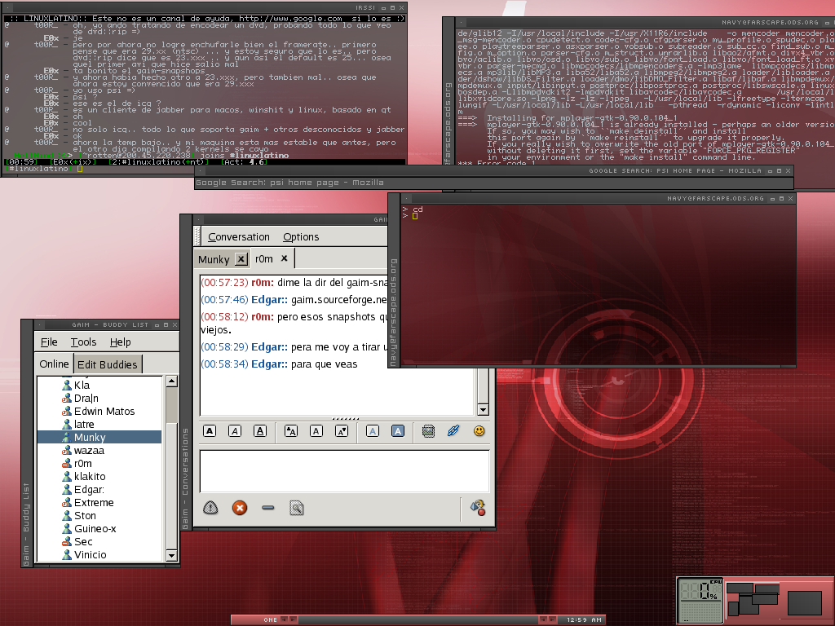The width and height of the screenshot is (835, 626).
Task: Toggle italic text in Gaim conversation
Action: pos(234,431)
